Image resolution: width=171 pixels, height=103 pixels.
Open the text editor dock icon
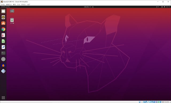[x=3, y=47]
